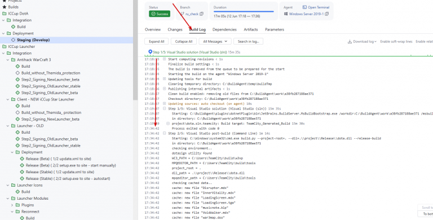433x220 pixels.
Task: Collapse Step 1/5 Visual Studio solution log block
Action: point(164,109)
